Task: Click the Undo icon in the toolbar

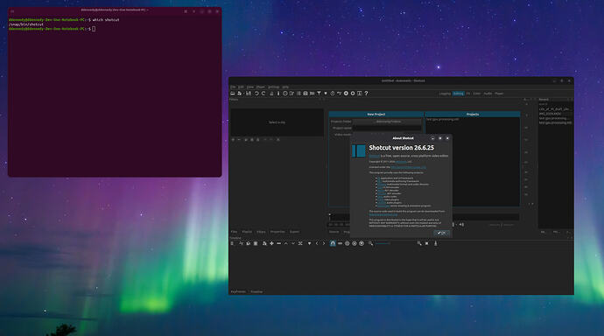Action: pos(256,93)
